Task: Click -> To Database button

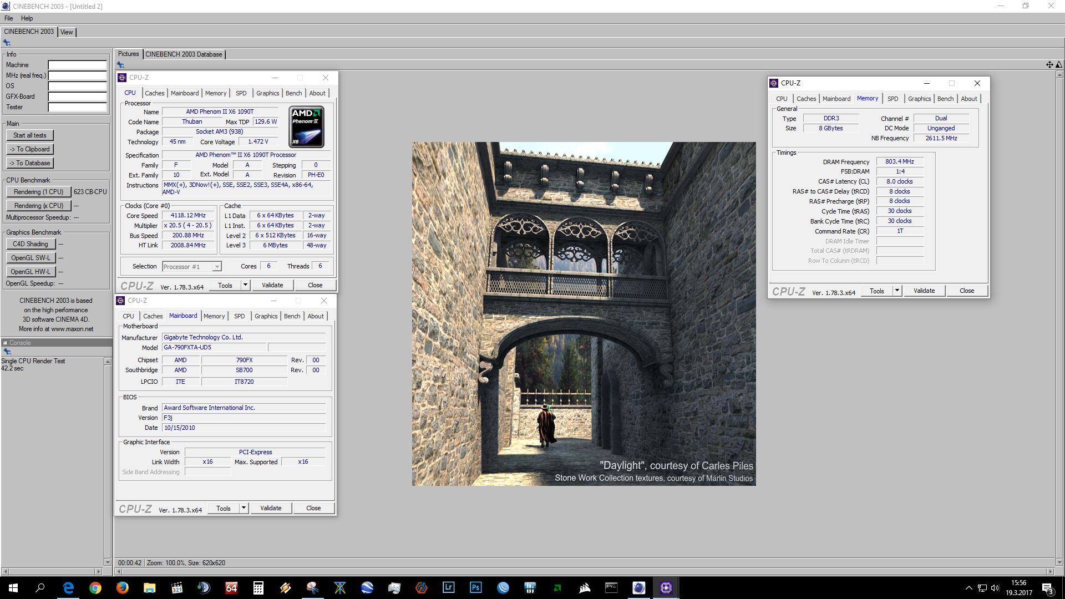Action: [30, 163]
